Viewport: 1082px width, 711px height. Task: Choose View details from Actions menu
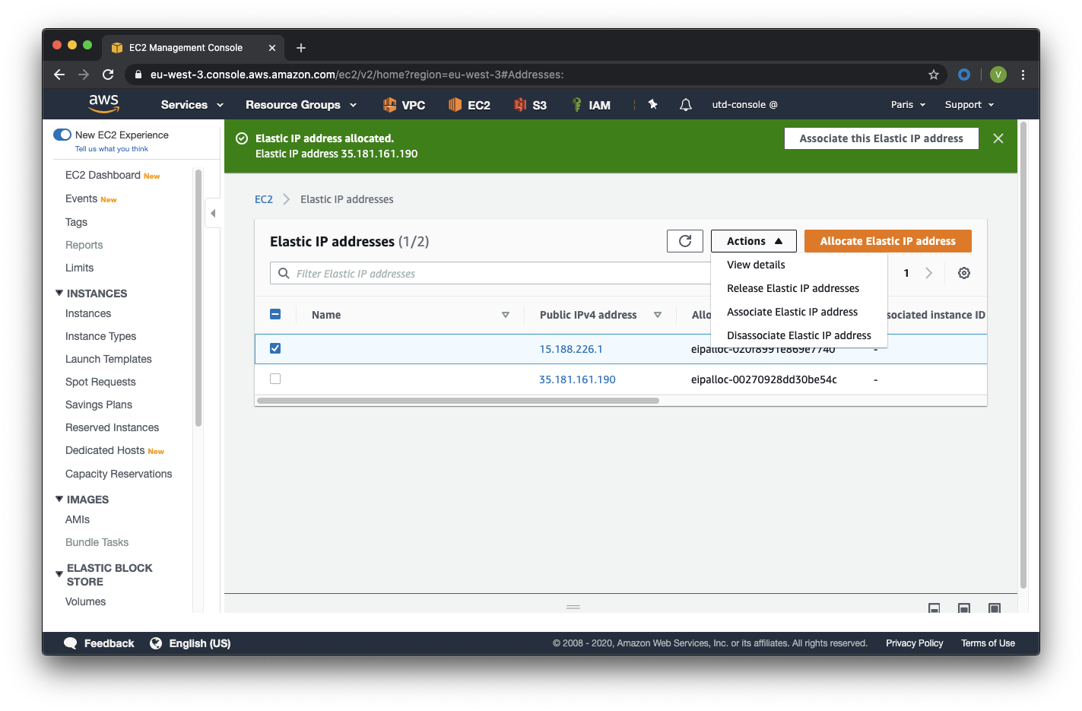click(756, 265)
